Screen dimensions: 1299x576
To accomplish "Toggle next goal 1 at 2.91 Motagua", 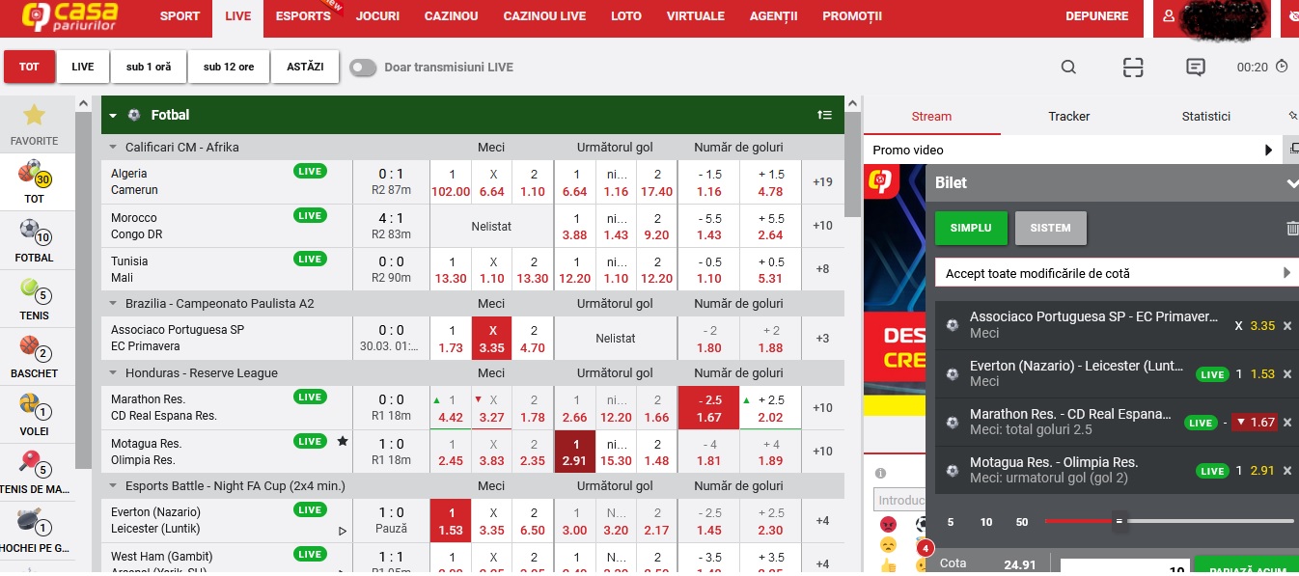I will [x=574, y=452].
